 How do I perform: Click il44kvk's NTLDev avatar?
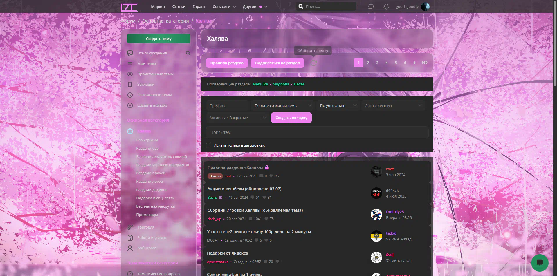376,193
